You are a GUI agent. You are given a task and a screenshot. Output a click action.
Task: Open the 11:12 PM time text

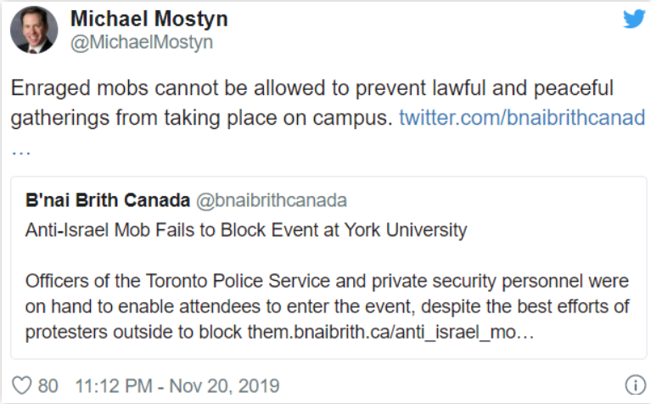click(114, 385)
